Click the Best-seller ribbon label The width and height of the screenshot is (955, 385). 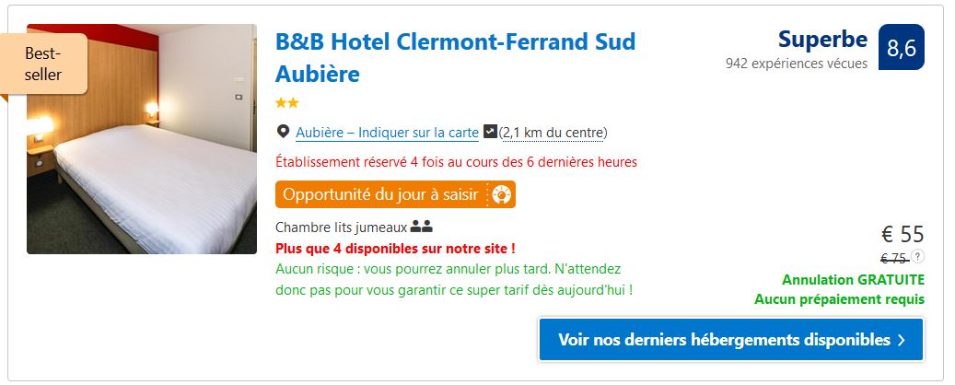click(x=43, y=64)
